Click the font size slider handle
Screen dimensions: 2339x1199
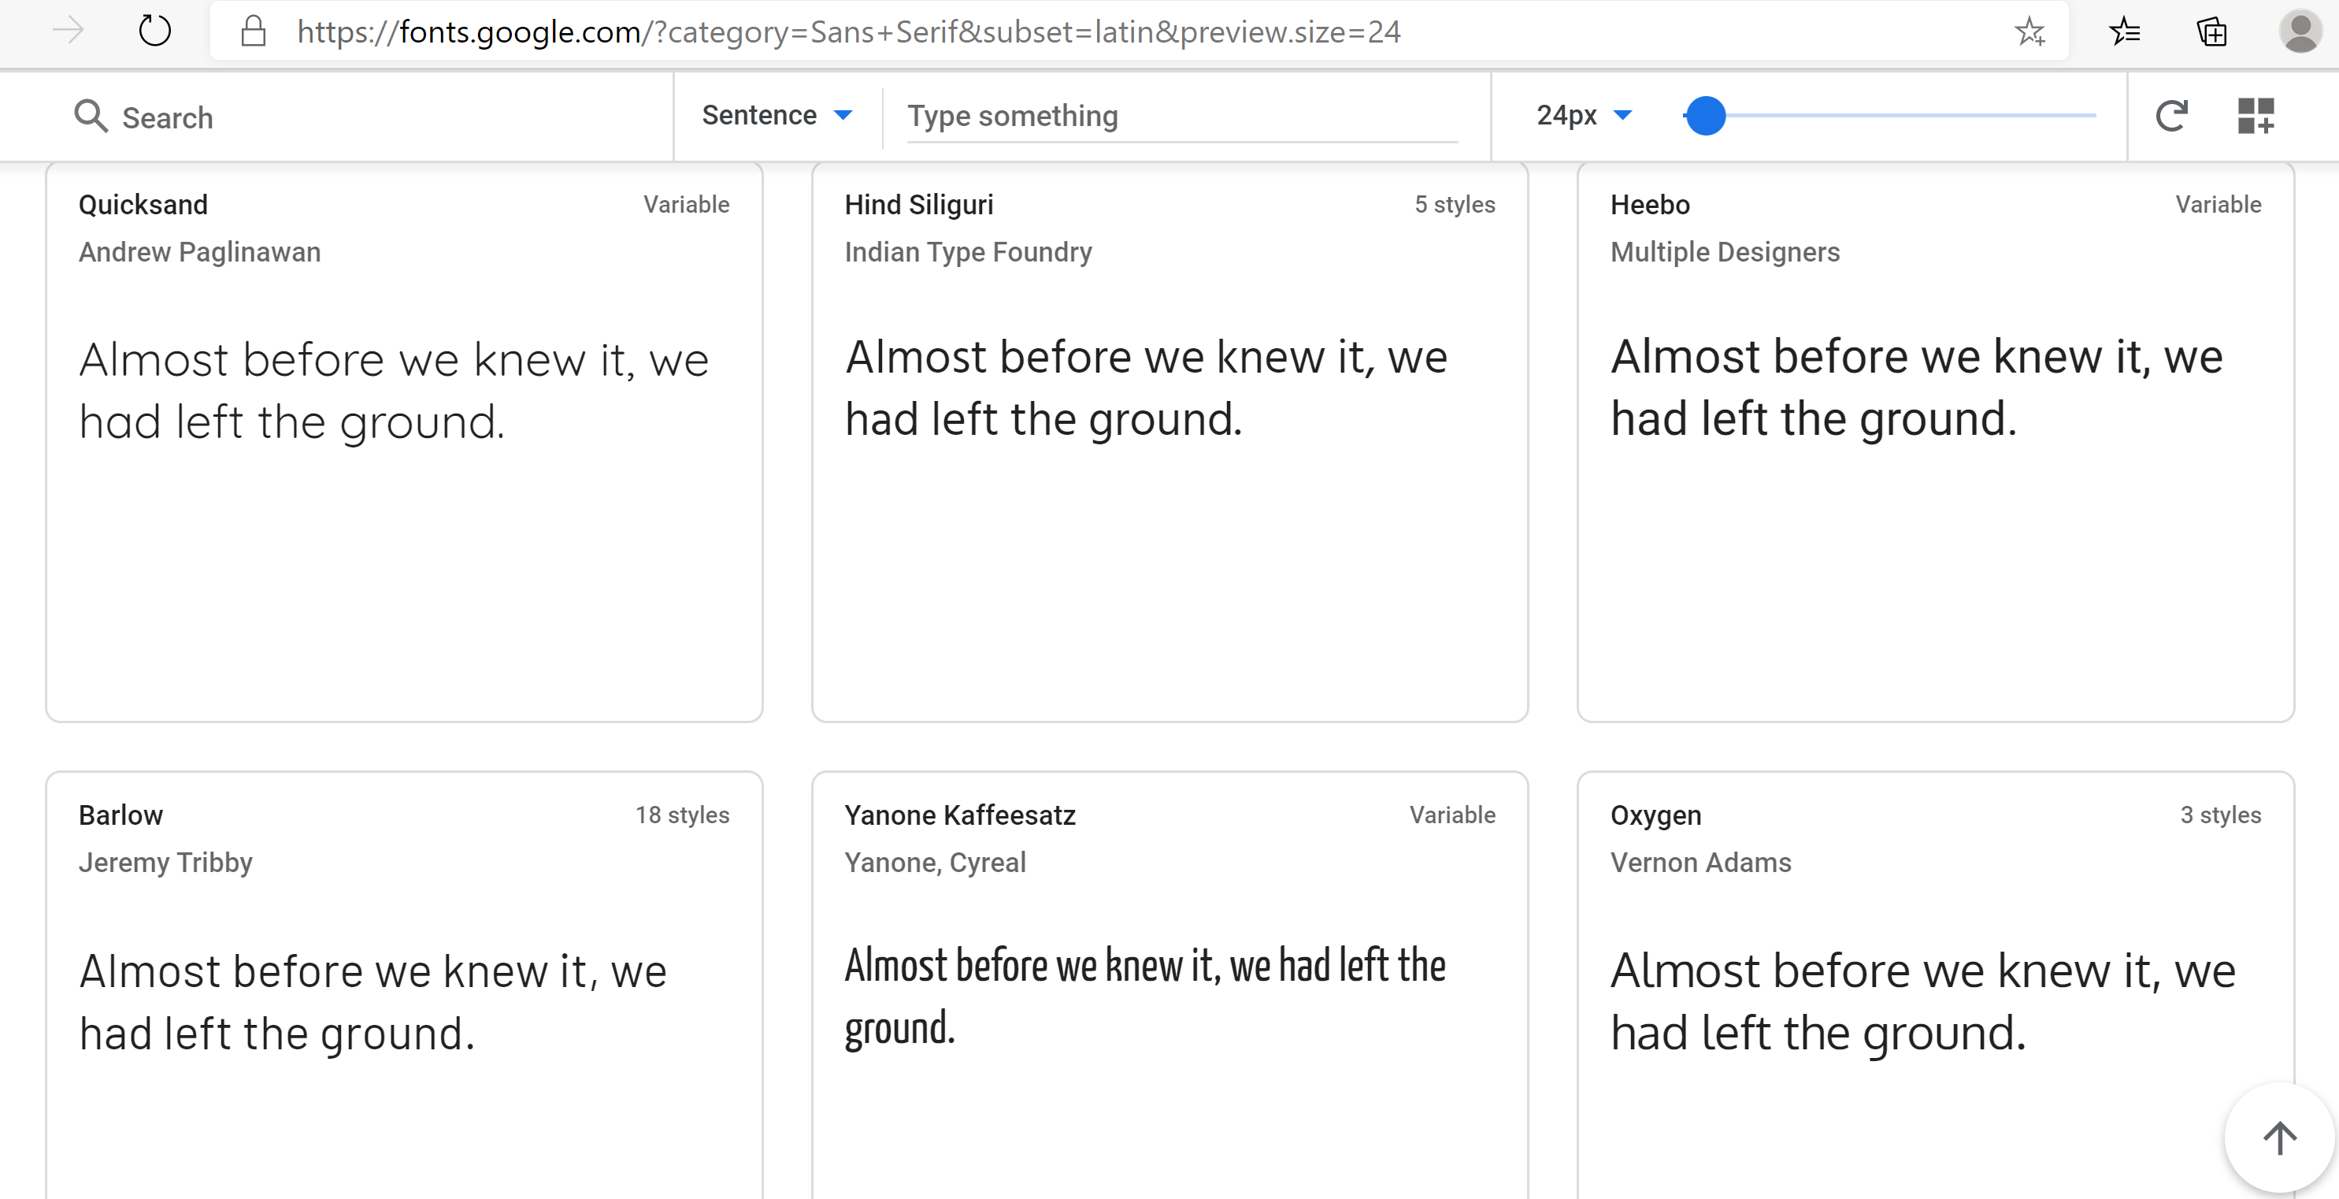click(1705, 115)
